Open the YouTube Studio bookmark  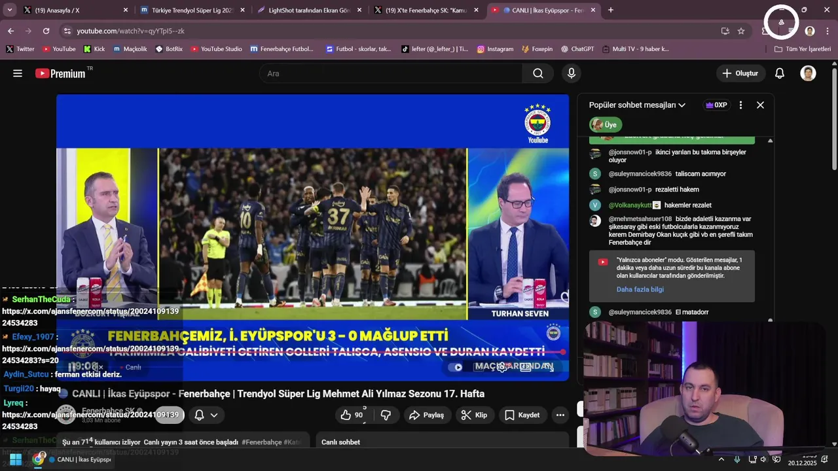[x=216, y=49]
